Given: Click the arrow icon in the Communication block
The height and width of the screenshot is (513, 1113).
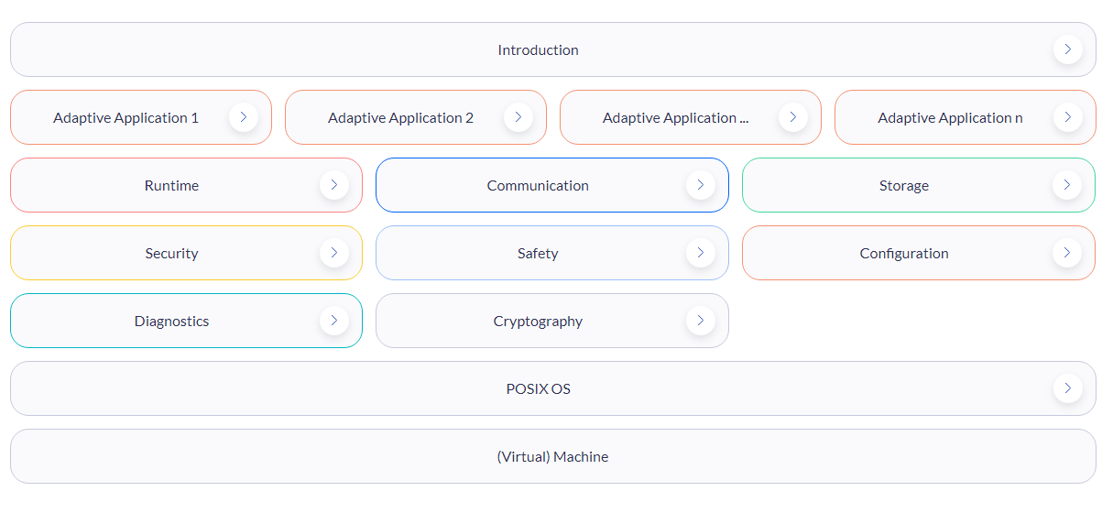Looking at the screenshot, I should (700, 185).
